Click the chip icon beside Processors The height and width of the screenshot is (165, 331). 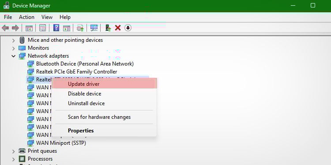point(22,159)
